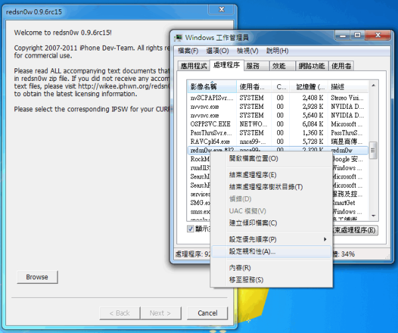Click the Task Manager title bar icon
This screenshot has height=333, width=398.
point(178,38)
